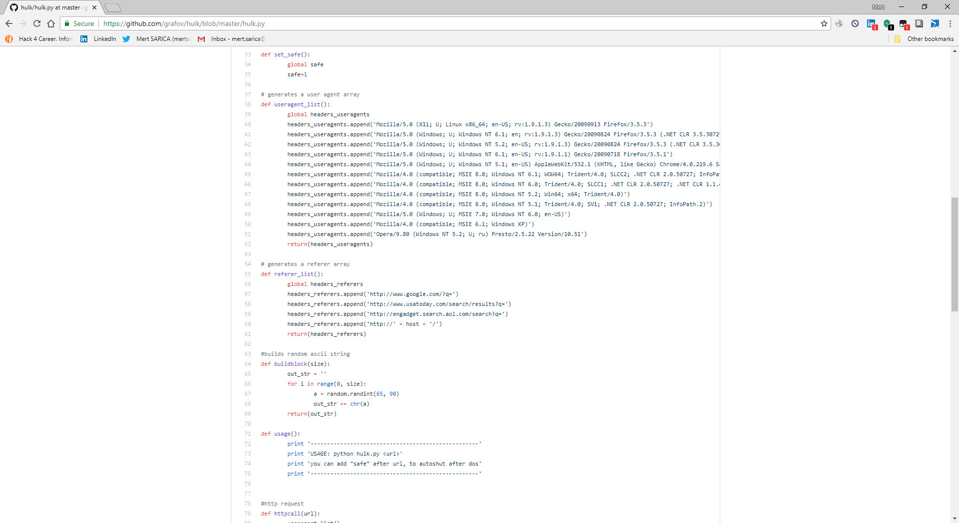The width and height of the screenshot is (959, 523).
Task: Click line number 55
Action: 248,274
